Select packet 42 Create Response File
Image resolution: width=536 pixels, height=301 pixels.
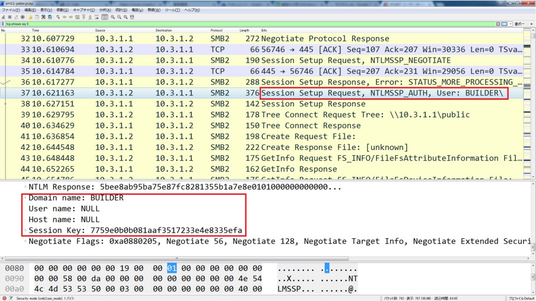262,147
